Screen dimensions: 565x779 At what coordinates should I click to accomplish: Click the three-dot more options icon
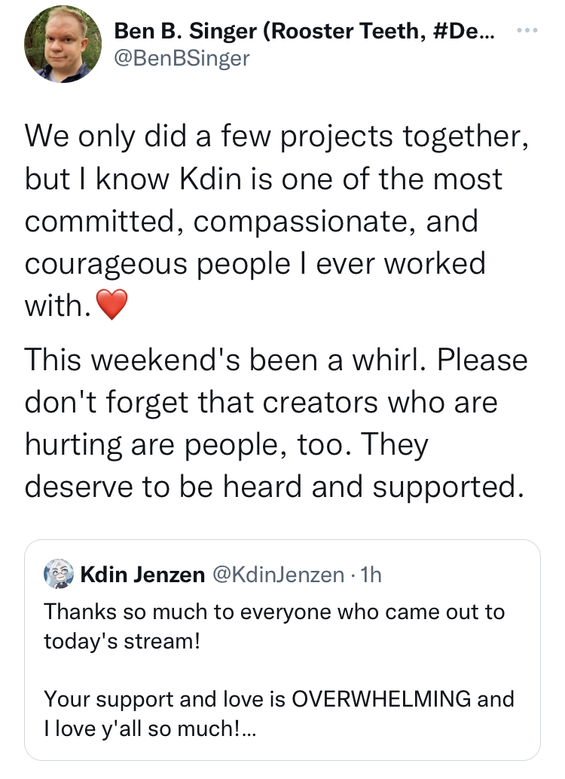527,31
